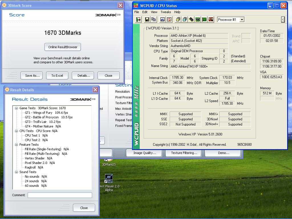Select Fill Rate (Single-Texturing) row
Screen dimensions: 292x219
pos(47,149)
